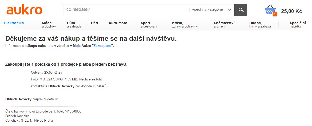Follow the Zakoupeno link
The width and height of the screenshot is (312, 126).
103,46
